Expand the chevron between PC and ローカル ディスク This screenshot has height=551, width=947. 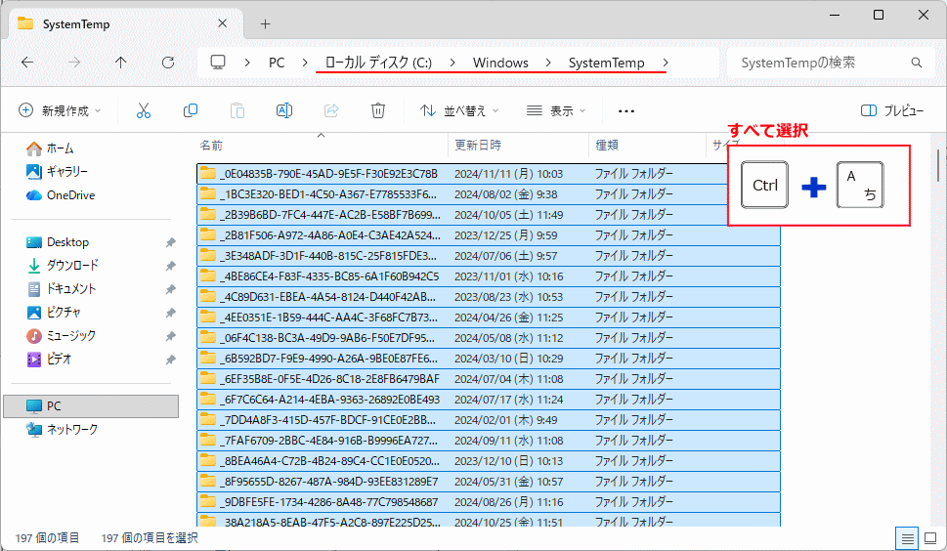[304, 63]
